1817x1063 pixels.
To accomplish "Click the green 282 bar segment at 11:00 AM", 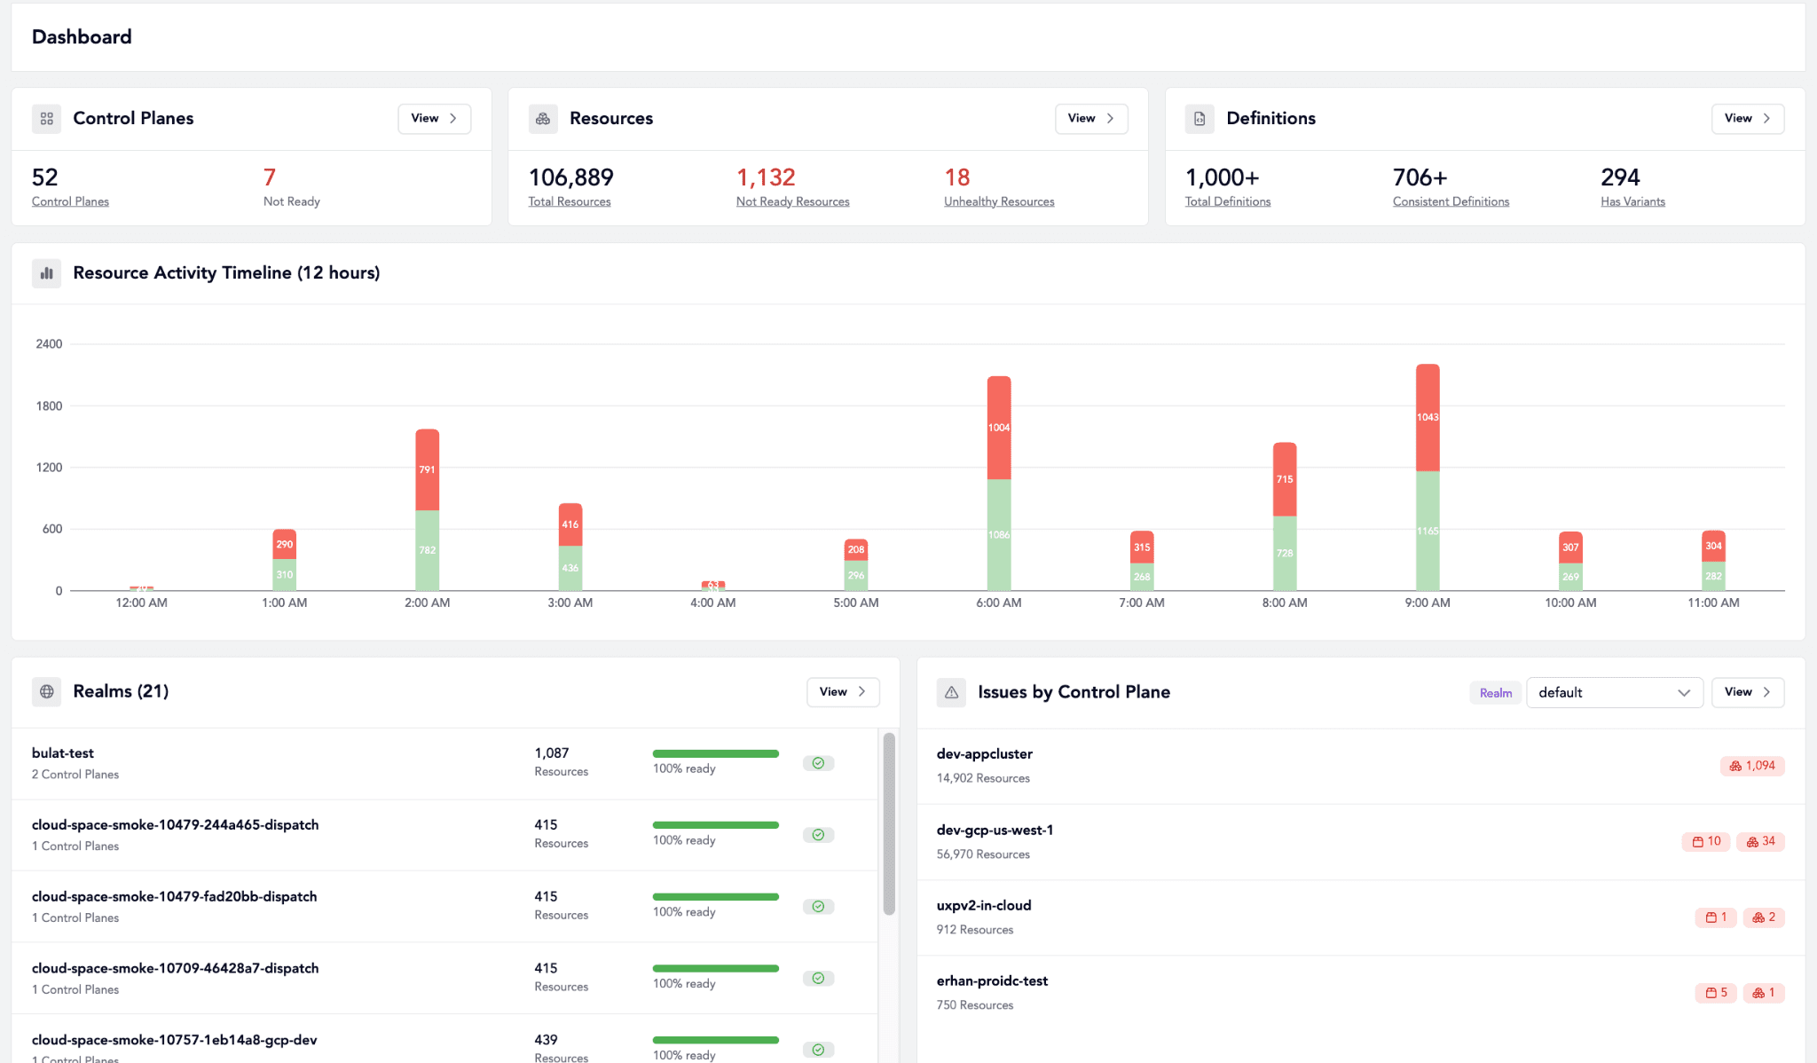I will [x=1713, y=576].
